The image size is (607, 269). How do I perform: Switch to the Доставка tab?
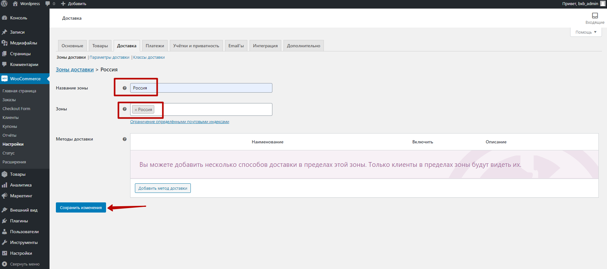click(x=127, y=46)
